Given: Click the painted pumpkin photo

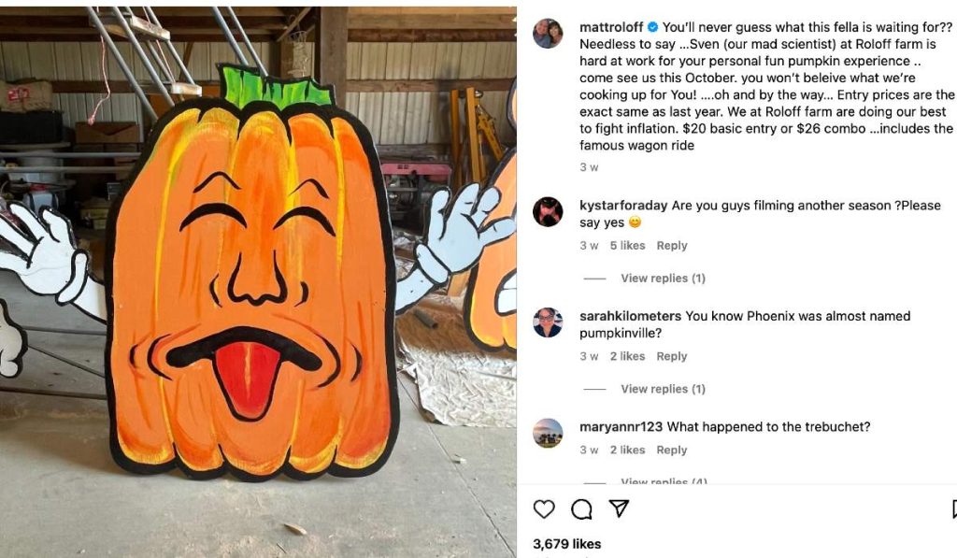Looking at the screenshot, I should click(x=258, y=280).
